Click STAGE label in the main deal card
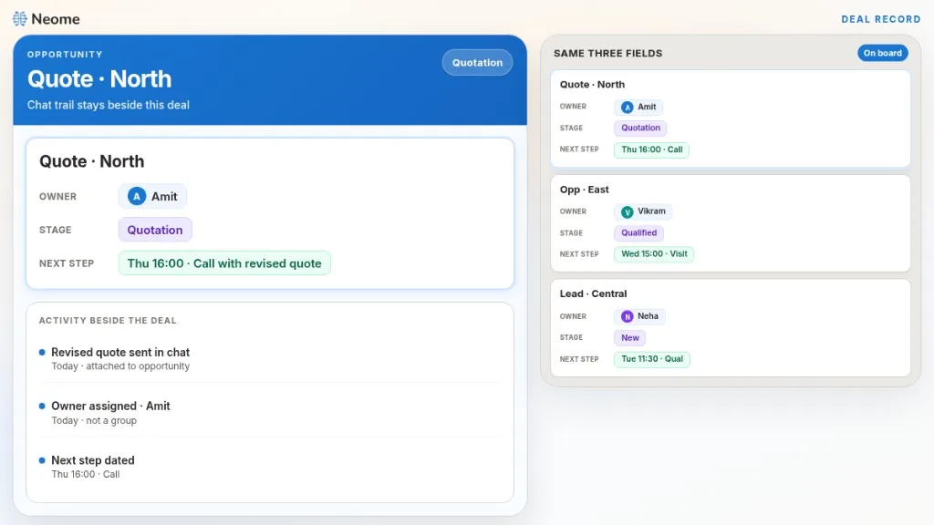 (56, 230)
